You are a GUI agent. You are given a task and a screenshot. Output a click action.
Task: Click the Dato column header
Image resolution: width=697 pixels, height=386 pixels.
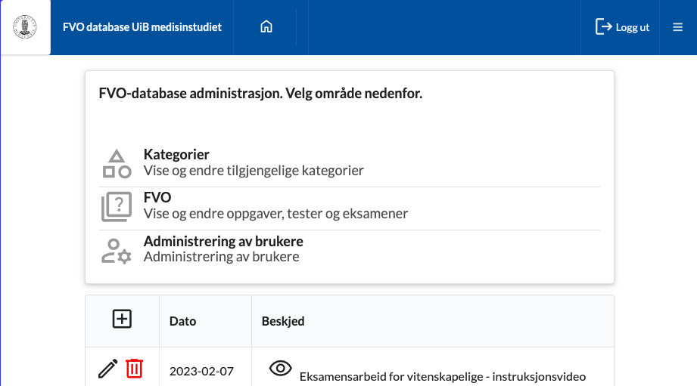182,321
